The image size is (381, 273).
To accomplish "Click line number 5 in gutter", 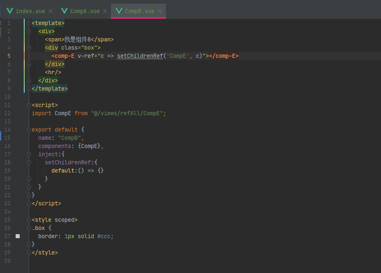I will click(x=9, y=56).
